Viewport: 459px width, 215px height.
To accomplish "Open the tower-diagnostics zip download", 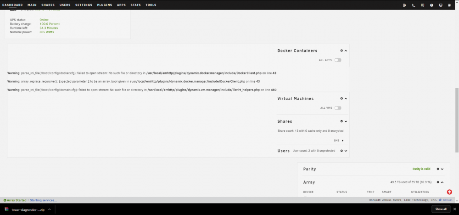I will pos(28,210).
